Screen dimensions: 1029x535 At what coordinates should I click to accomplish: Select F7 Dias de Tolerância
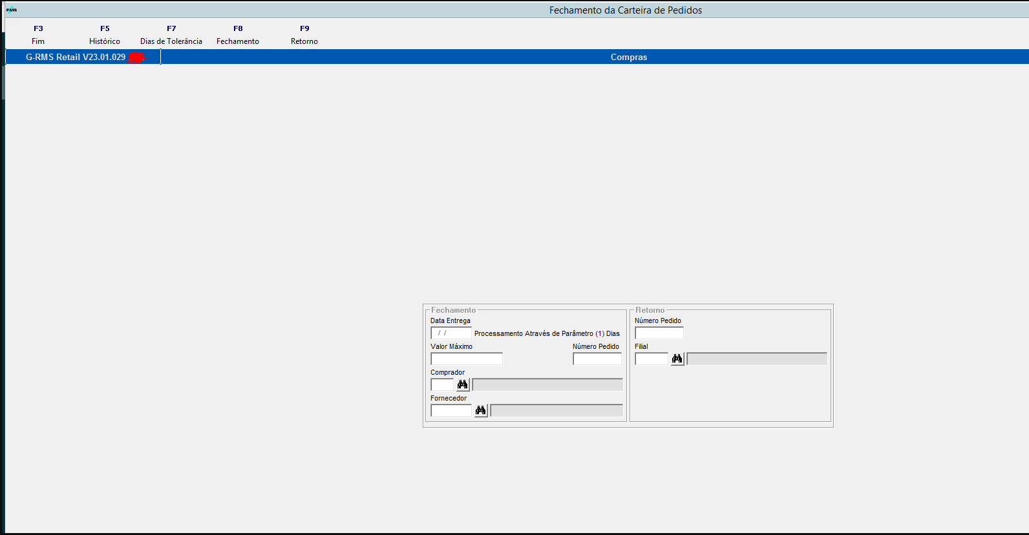[x=171, y=35]
